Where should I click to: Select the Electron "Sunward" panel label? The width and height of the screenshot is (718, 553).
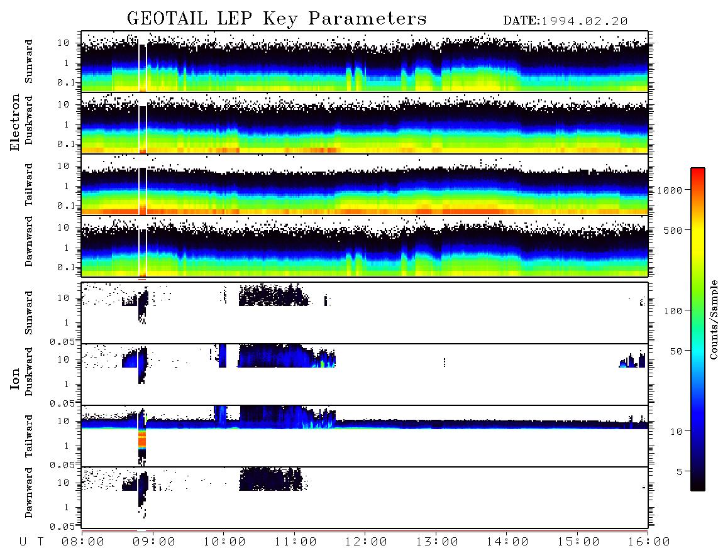pos(29,62)
